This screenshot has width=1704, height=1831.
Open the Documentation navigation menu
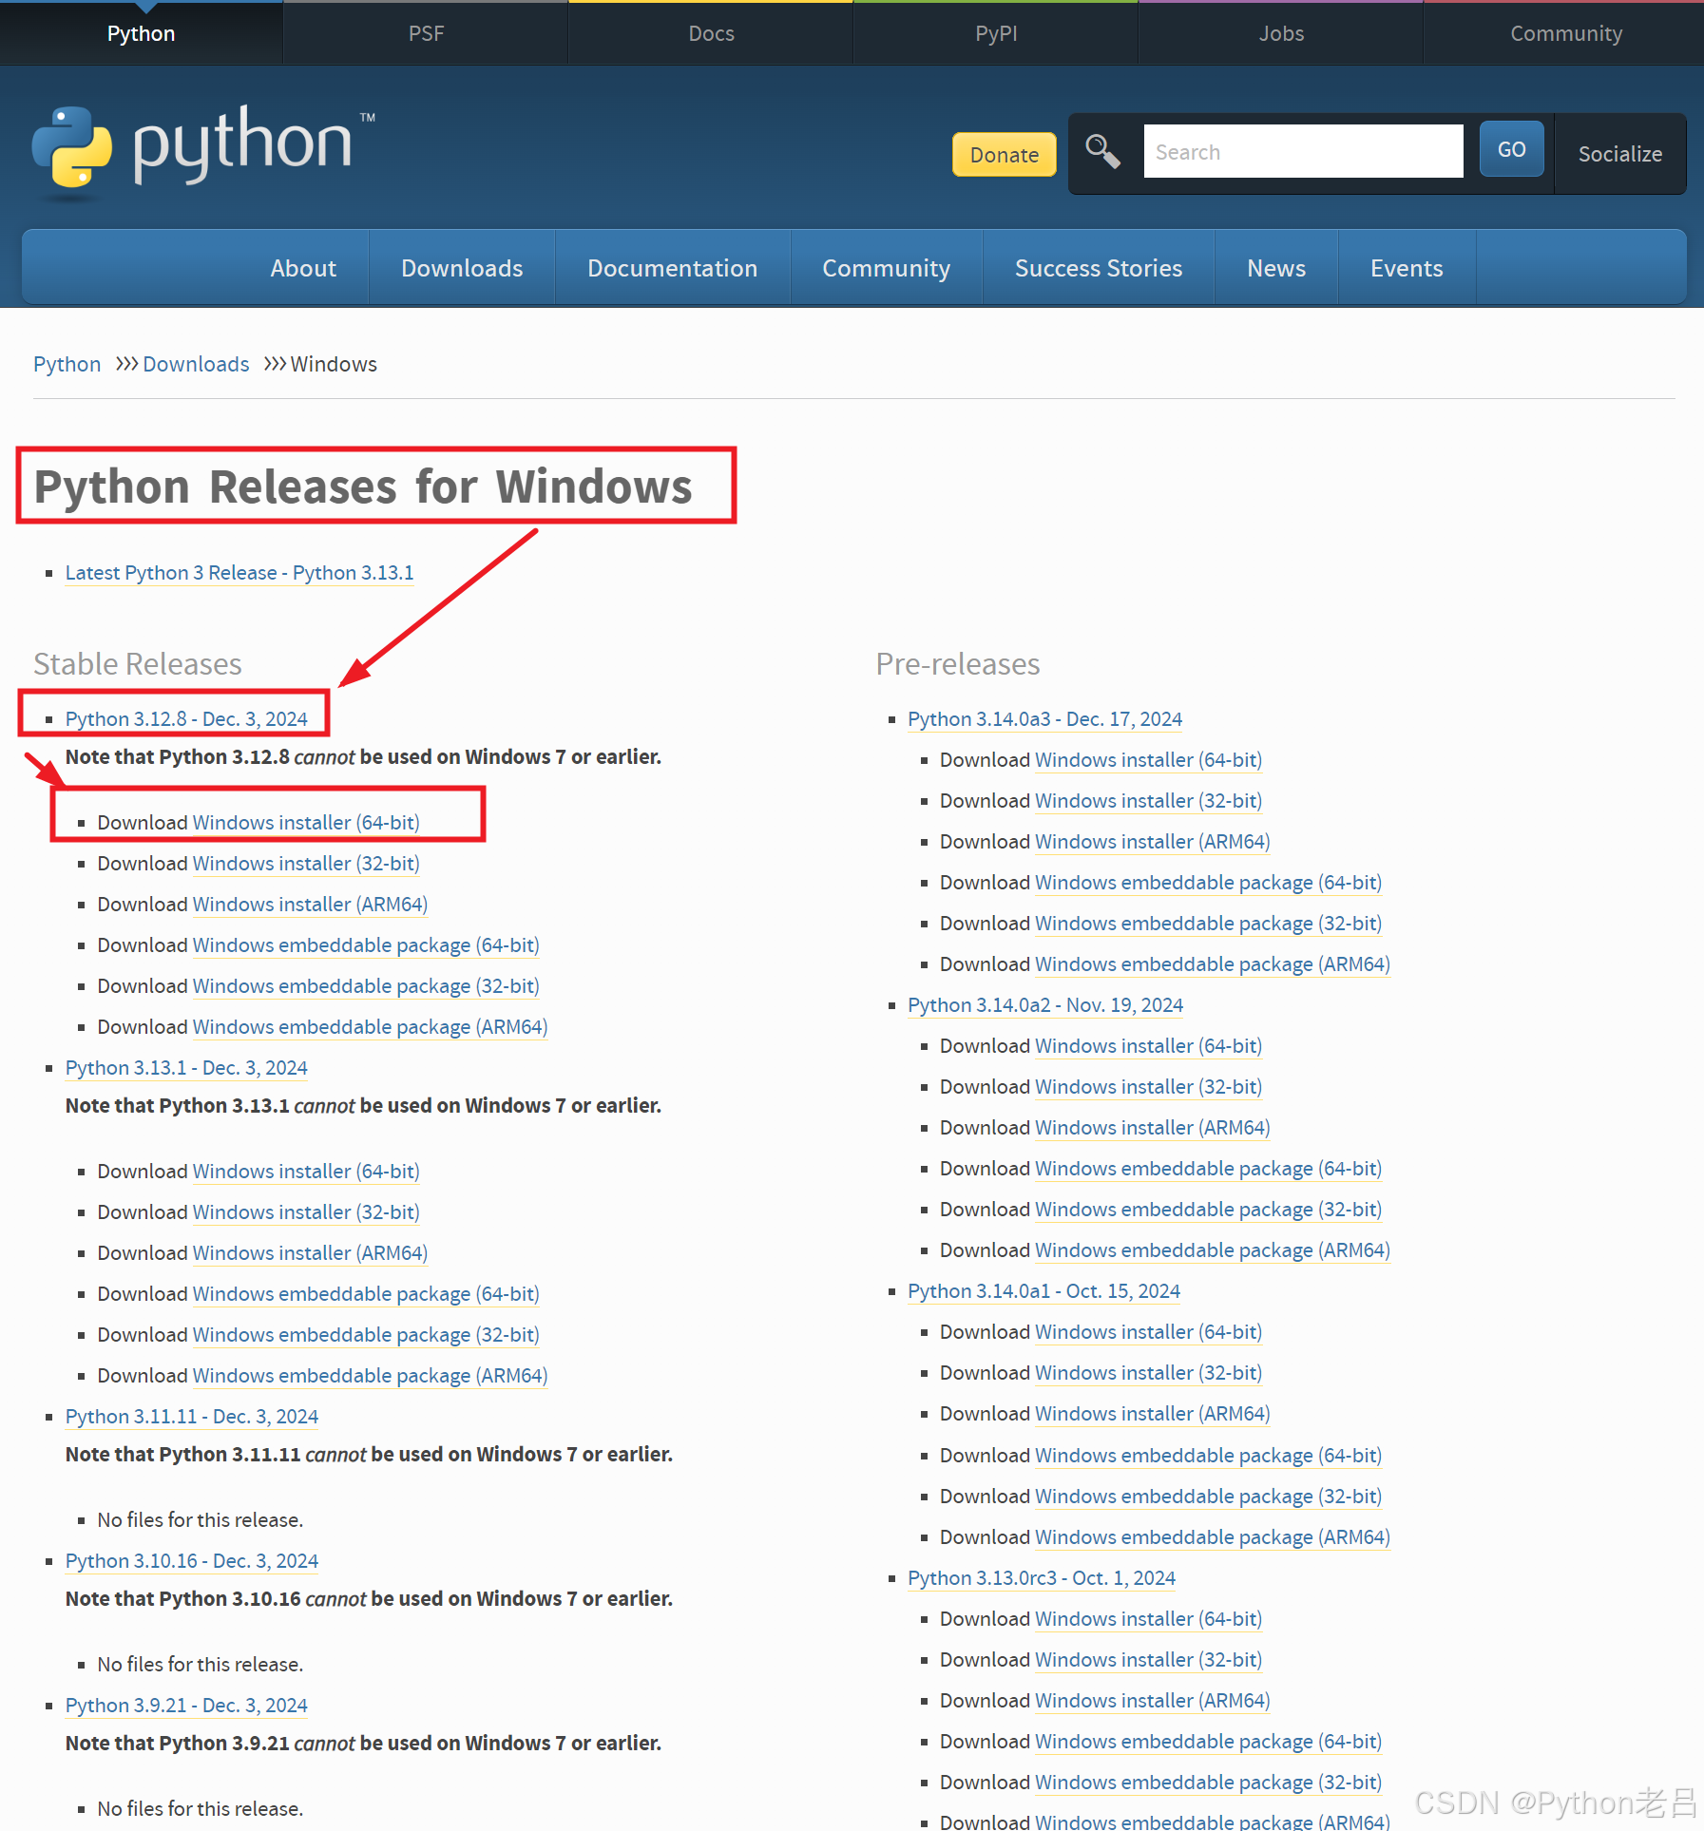pos(672,268)
